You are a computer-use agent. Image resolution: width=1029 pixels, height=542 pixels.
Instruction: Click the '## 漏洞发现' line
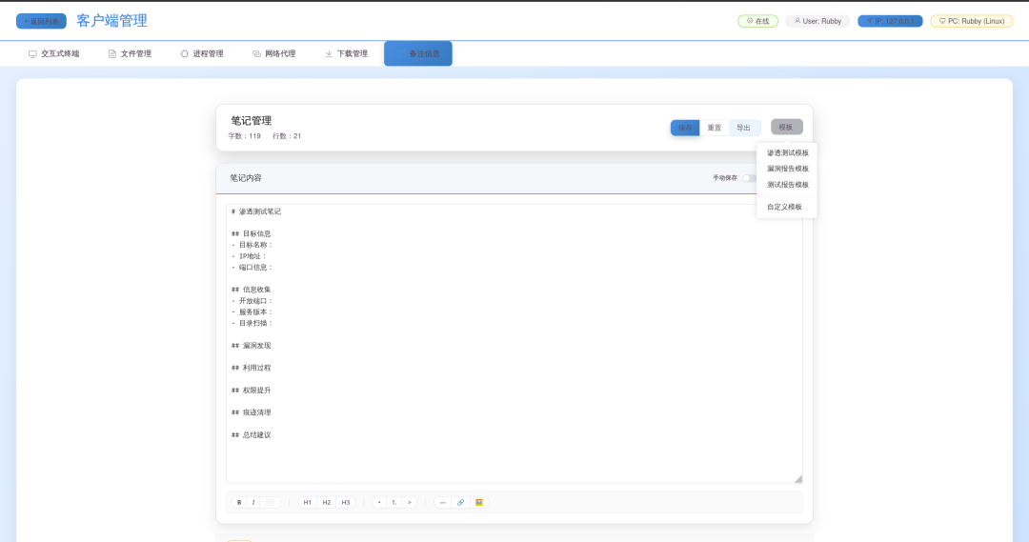251,346
